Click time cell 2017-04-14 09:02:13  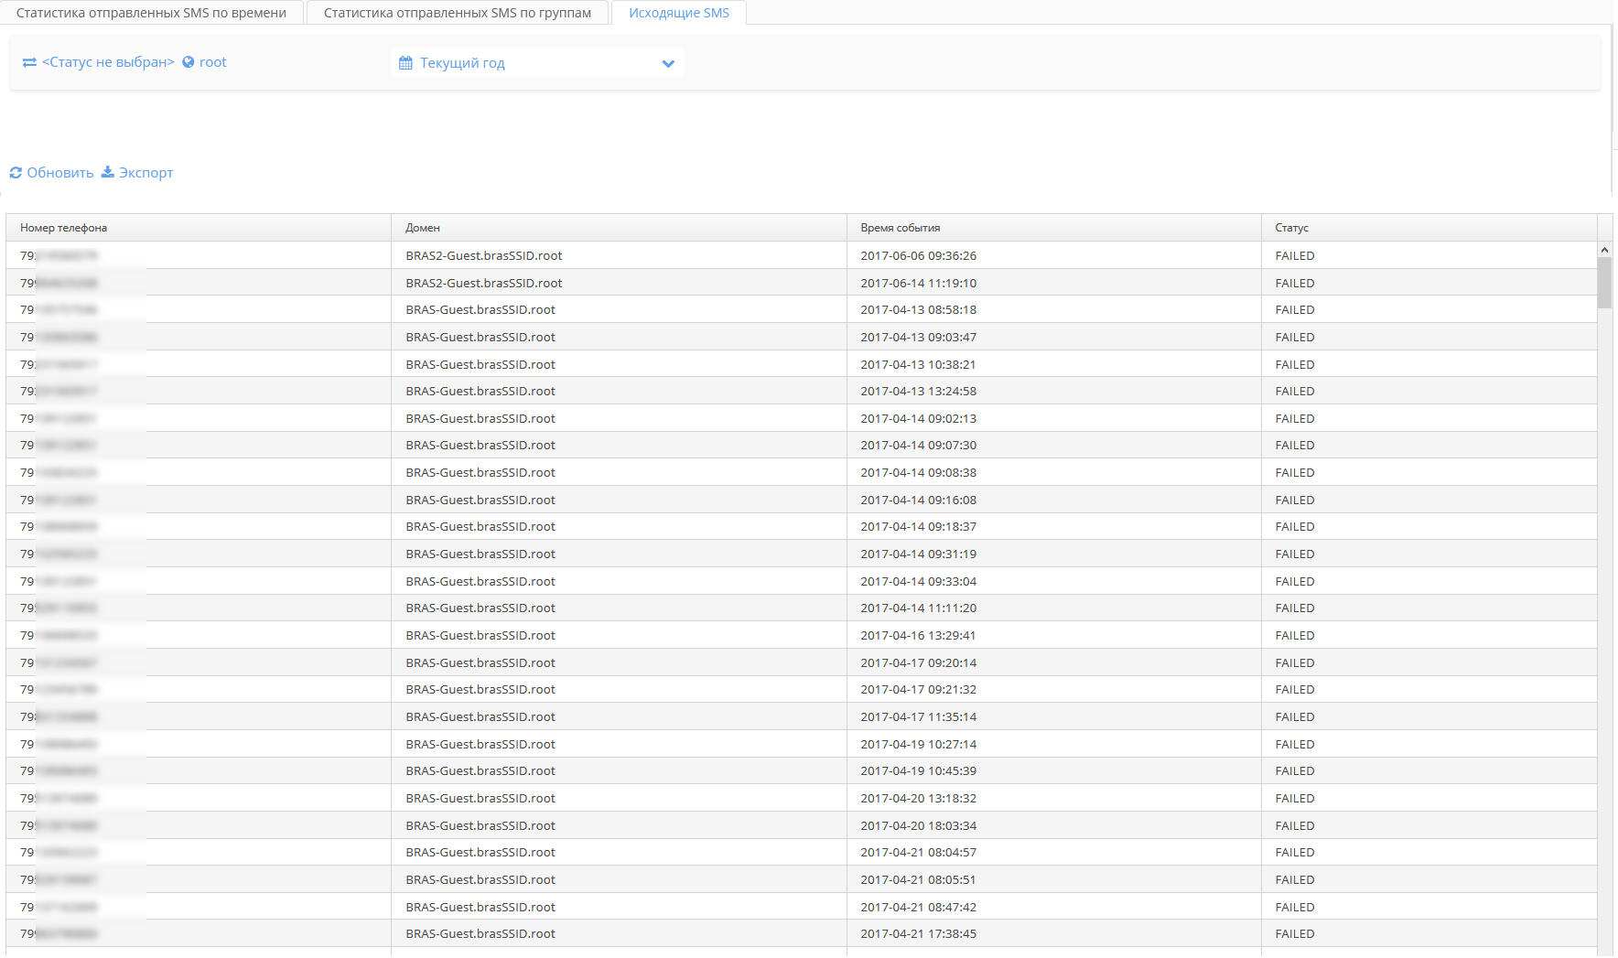coord(1054,418)
